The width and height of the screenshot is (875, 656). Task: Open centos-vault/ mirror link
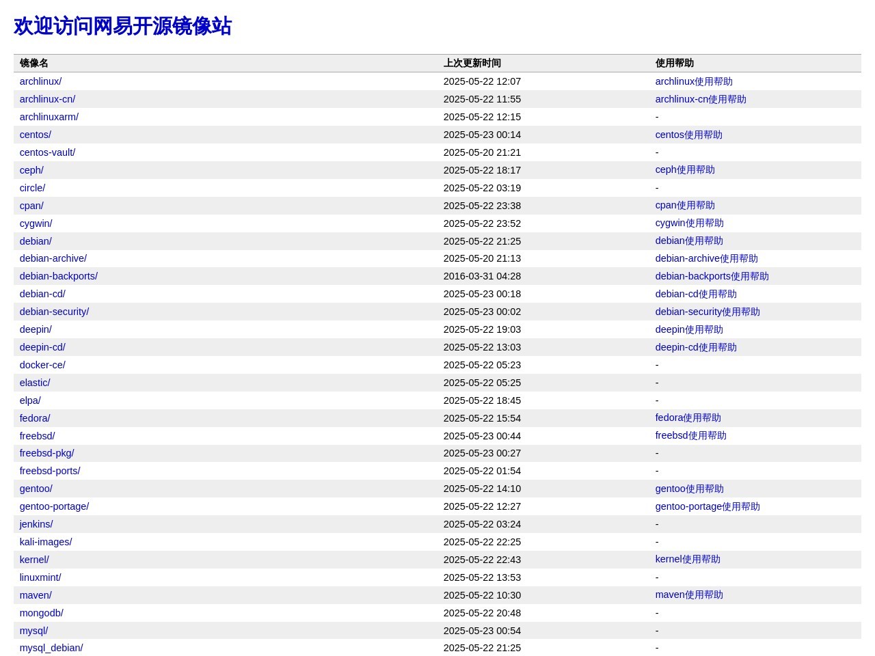click(x=47, y=152)
